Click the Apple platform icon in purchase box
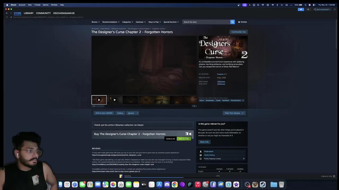 point(190,134)
